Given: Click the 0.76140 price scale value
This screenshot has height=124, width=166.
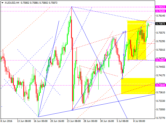Looking at the screenshot, I should (x=161, y=16).
